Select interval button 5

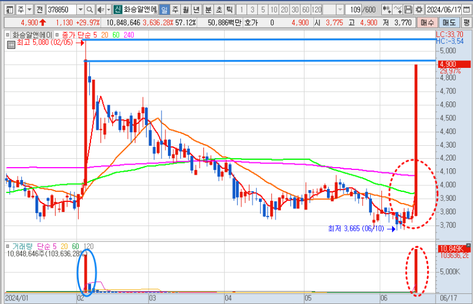click(x=263, y=9)
